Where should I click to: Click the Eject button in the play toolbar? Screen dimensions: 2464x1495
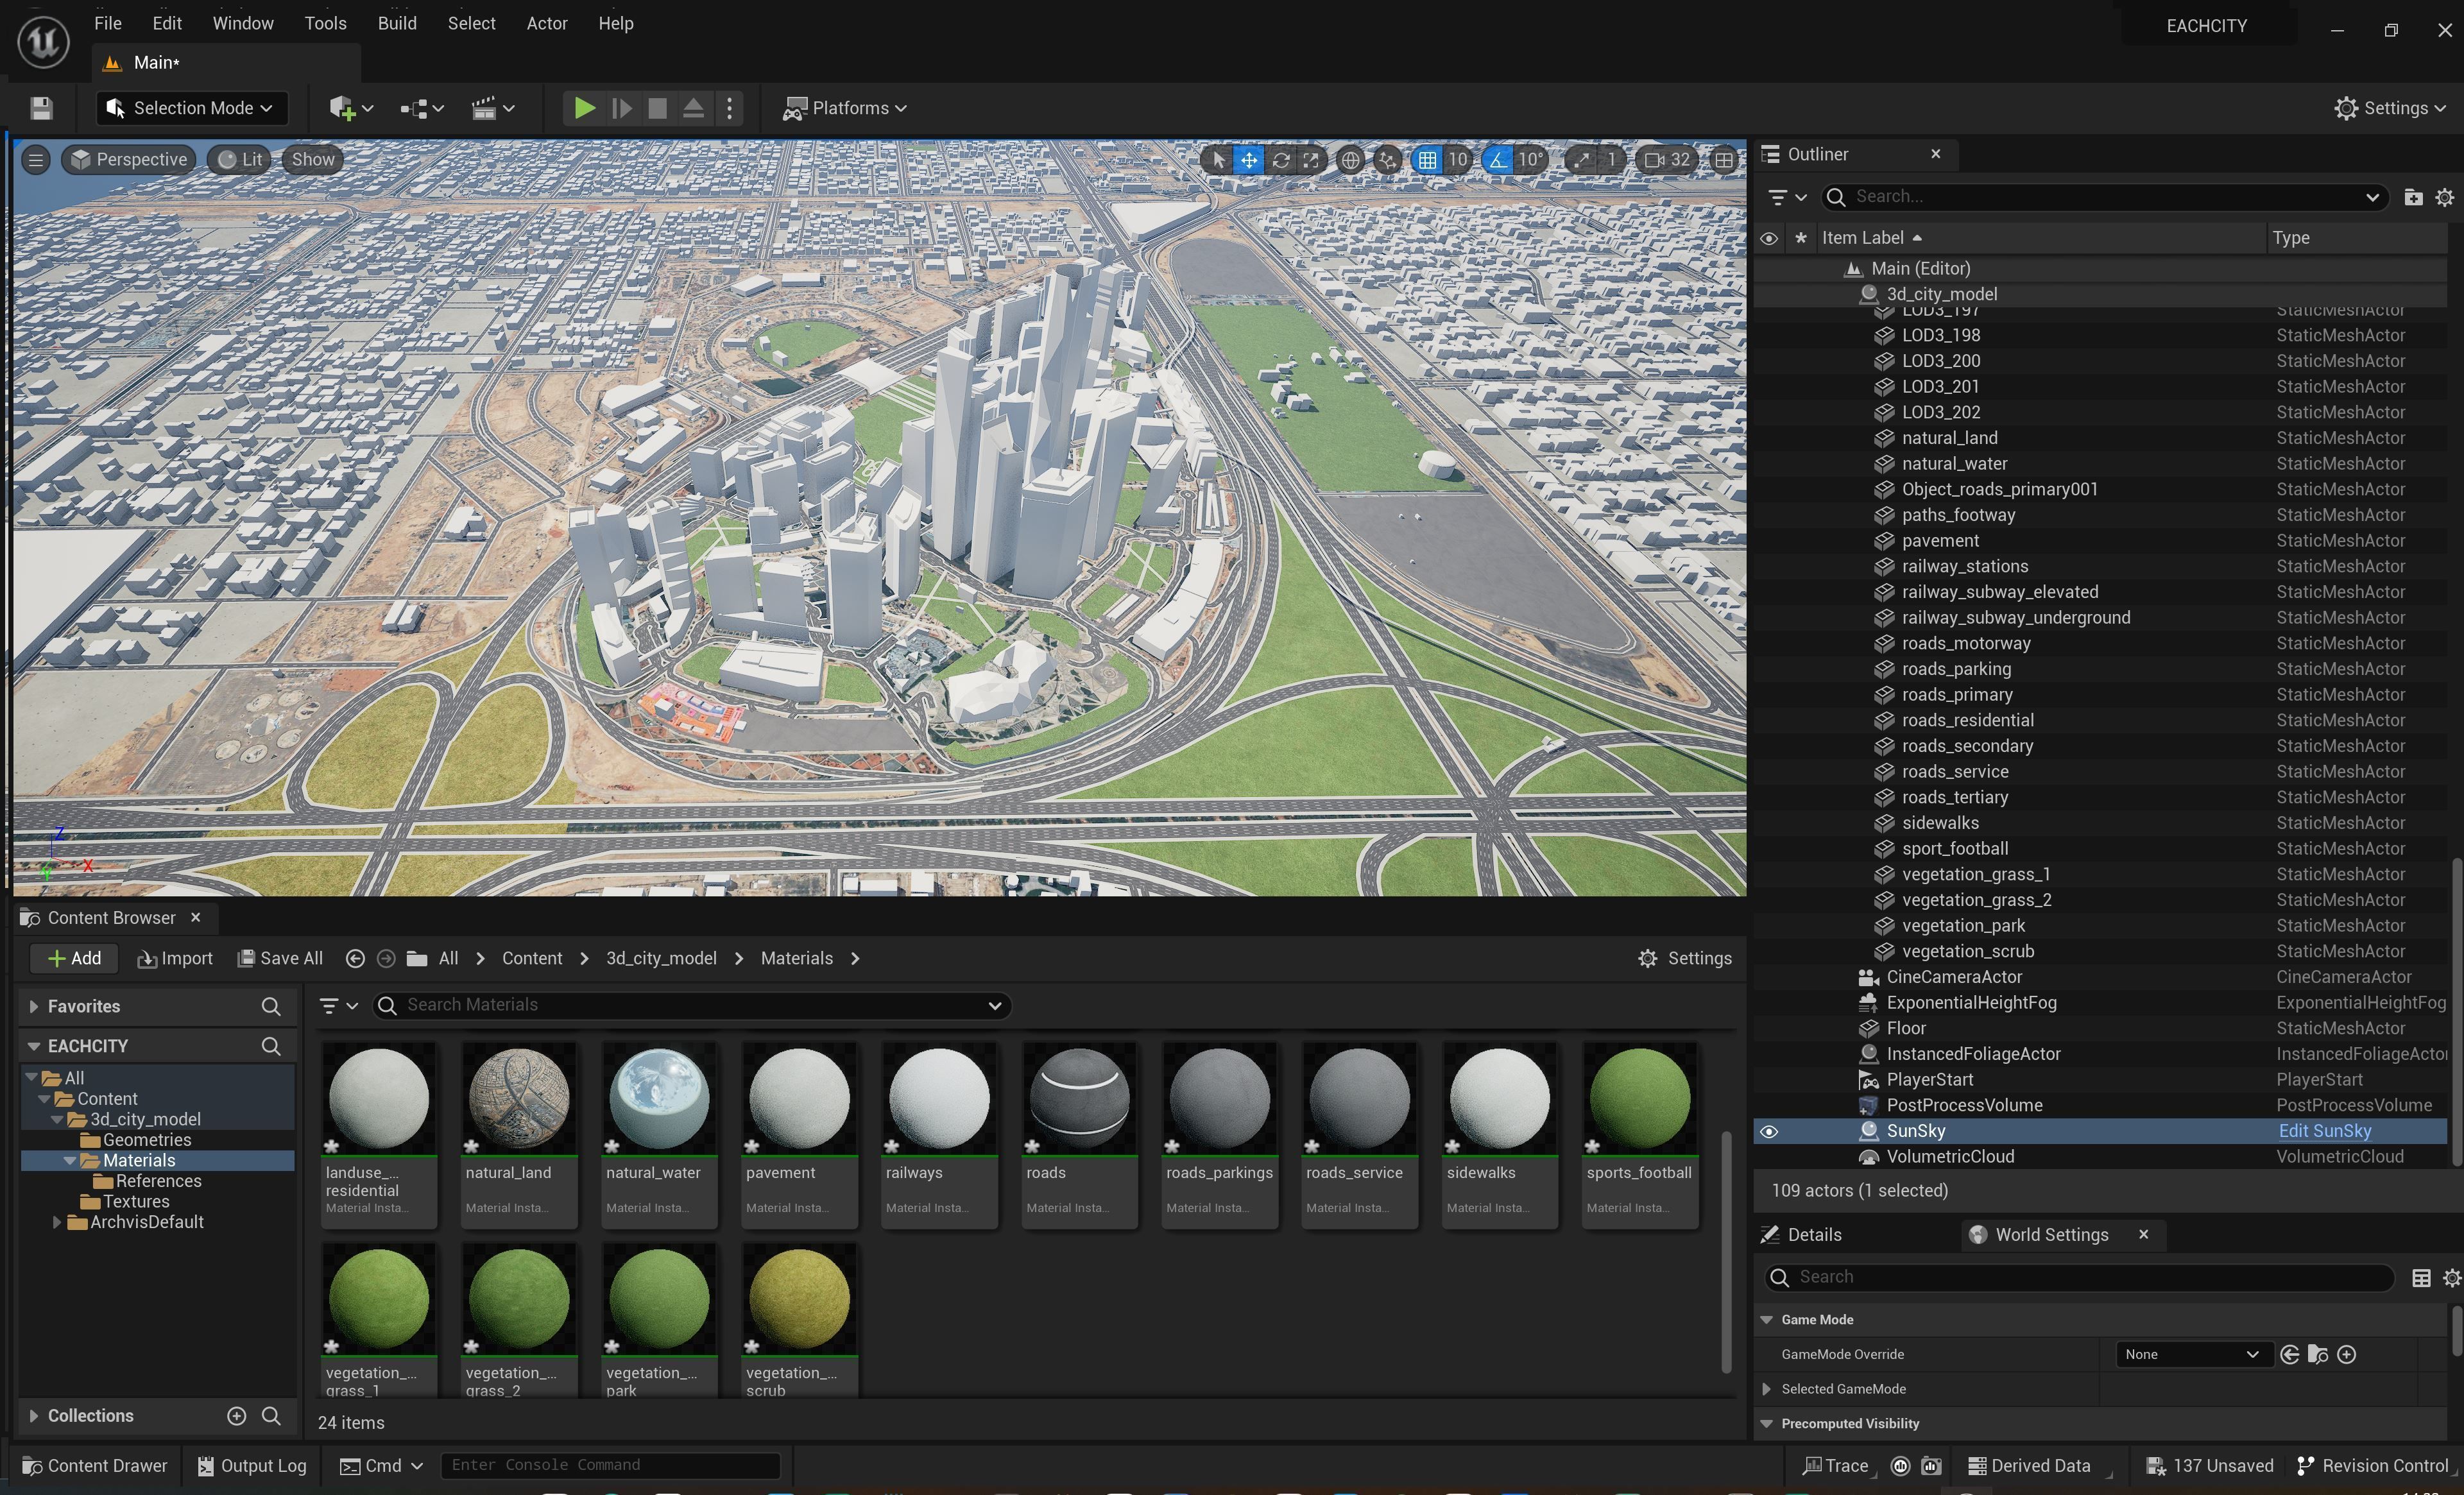pyautogui.click(x=693, y=108)
